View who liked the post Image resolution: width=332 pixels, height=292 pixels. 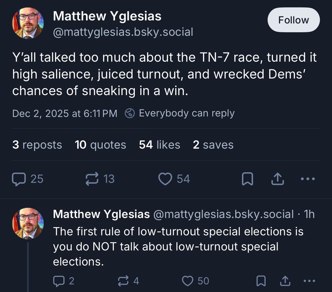159,145
